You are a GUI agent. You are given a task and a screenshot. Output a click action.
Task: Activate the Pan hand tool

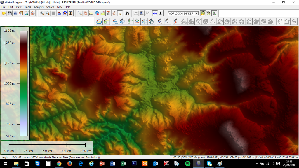pos(86,13)
